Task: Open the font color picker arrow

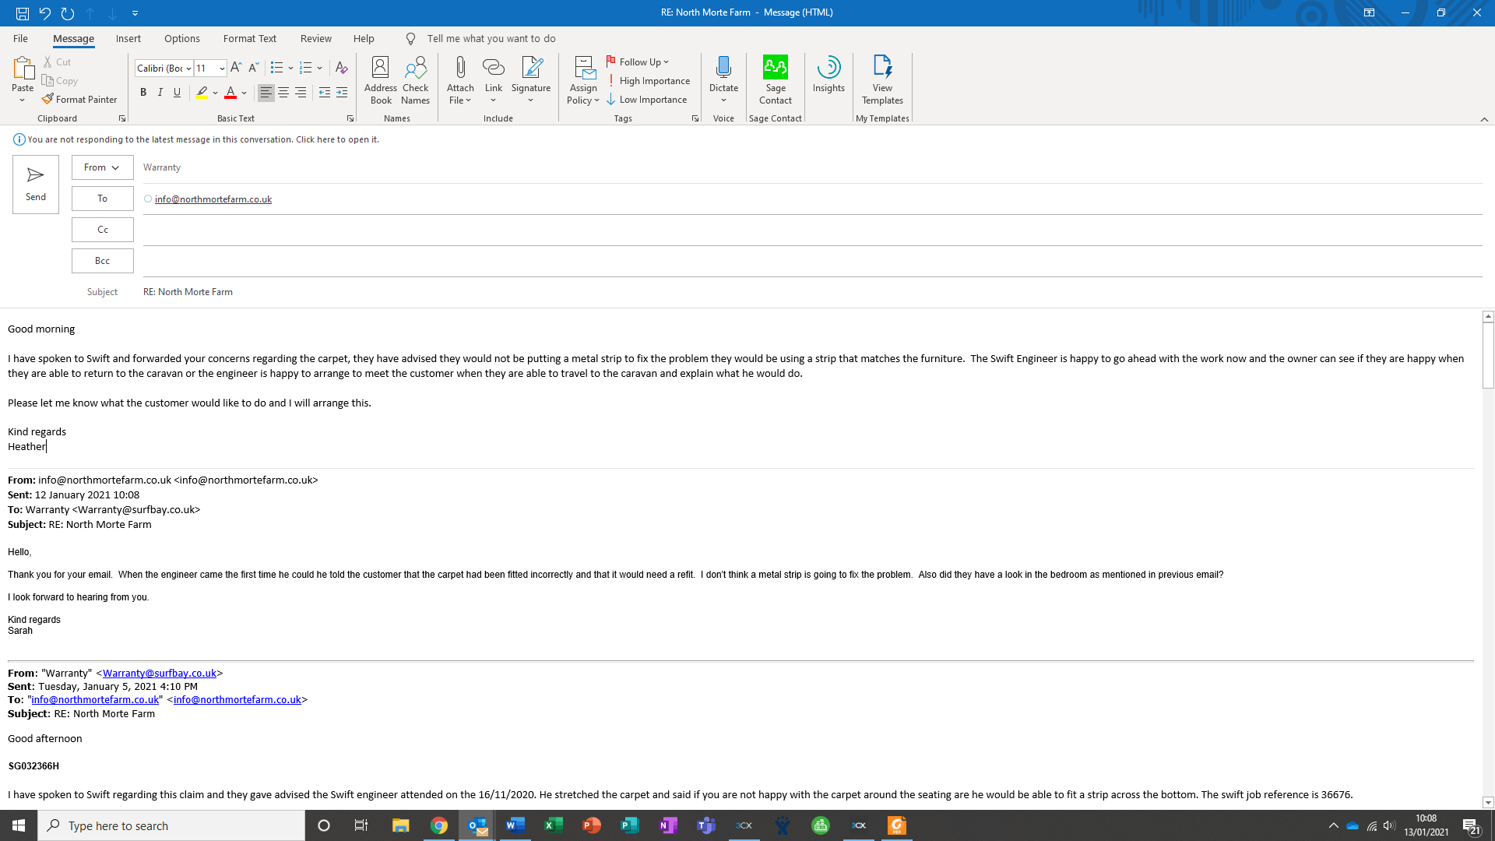Action: pyautogui.click(x=244, y=93)
